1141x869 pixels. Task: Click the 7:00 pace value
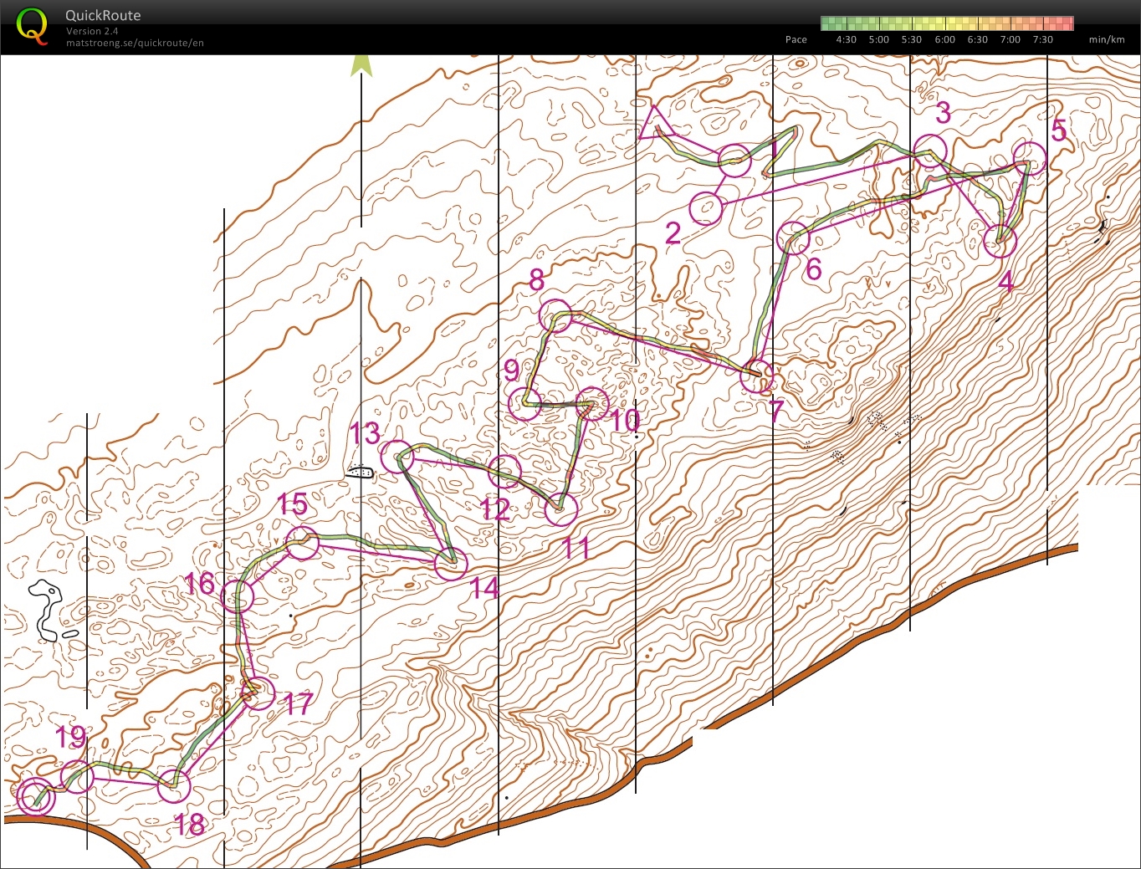1011,39
